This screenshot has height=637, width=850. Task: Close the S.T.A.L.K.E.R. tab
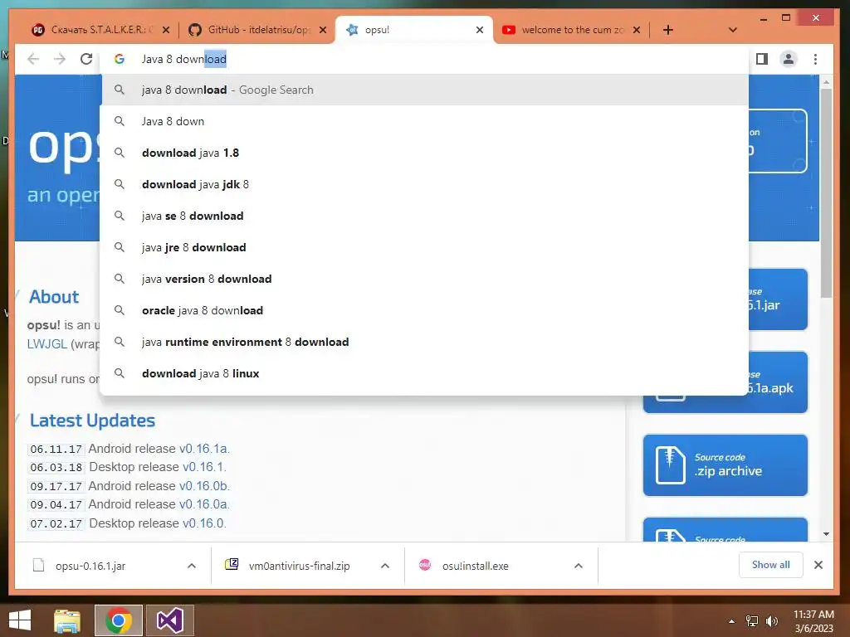point(166,30)
